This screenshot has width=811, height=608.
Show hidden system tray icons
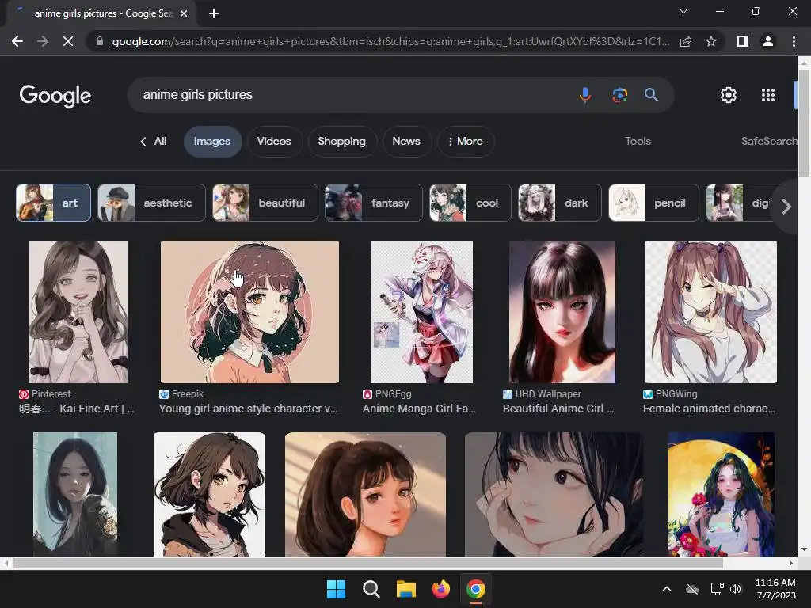click(x=667, y=589)
